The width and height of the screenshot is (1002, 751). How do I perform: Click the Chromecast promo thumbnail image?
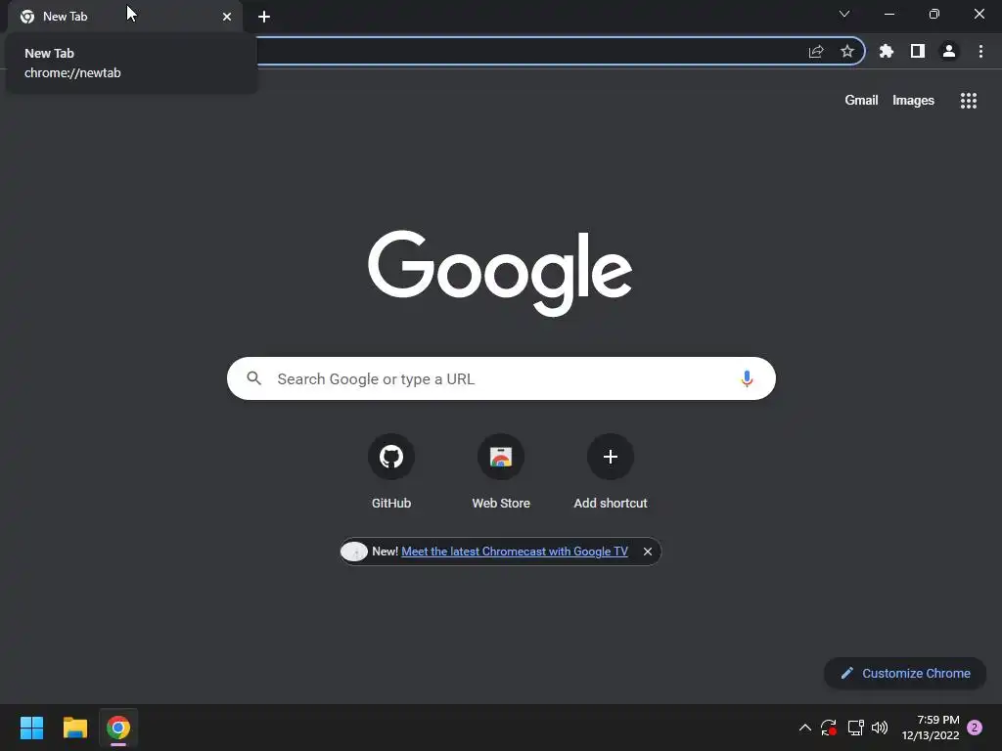(354, 552)
